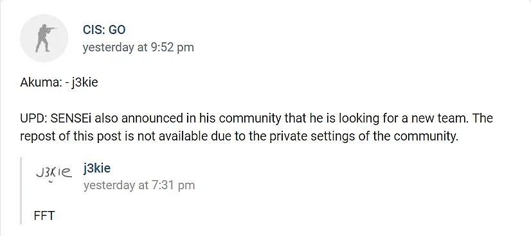The height and width of the screenshot is (236, 531).
Task: Open the j3kie author name link
Action: click(x=97, y=168)
